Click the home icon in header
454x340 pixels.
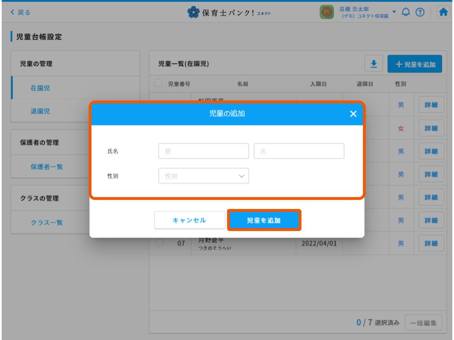click(x=443, y=11)
